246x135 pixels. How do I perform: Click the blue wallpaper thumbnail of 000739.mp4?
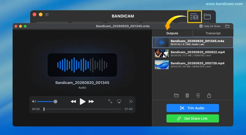(x=162, y=65)
